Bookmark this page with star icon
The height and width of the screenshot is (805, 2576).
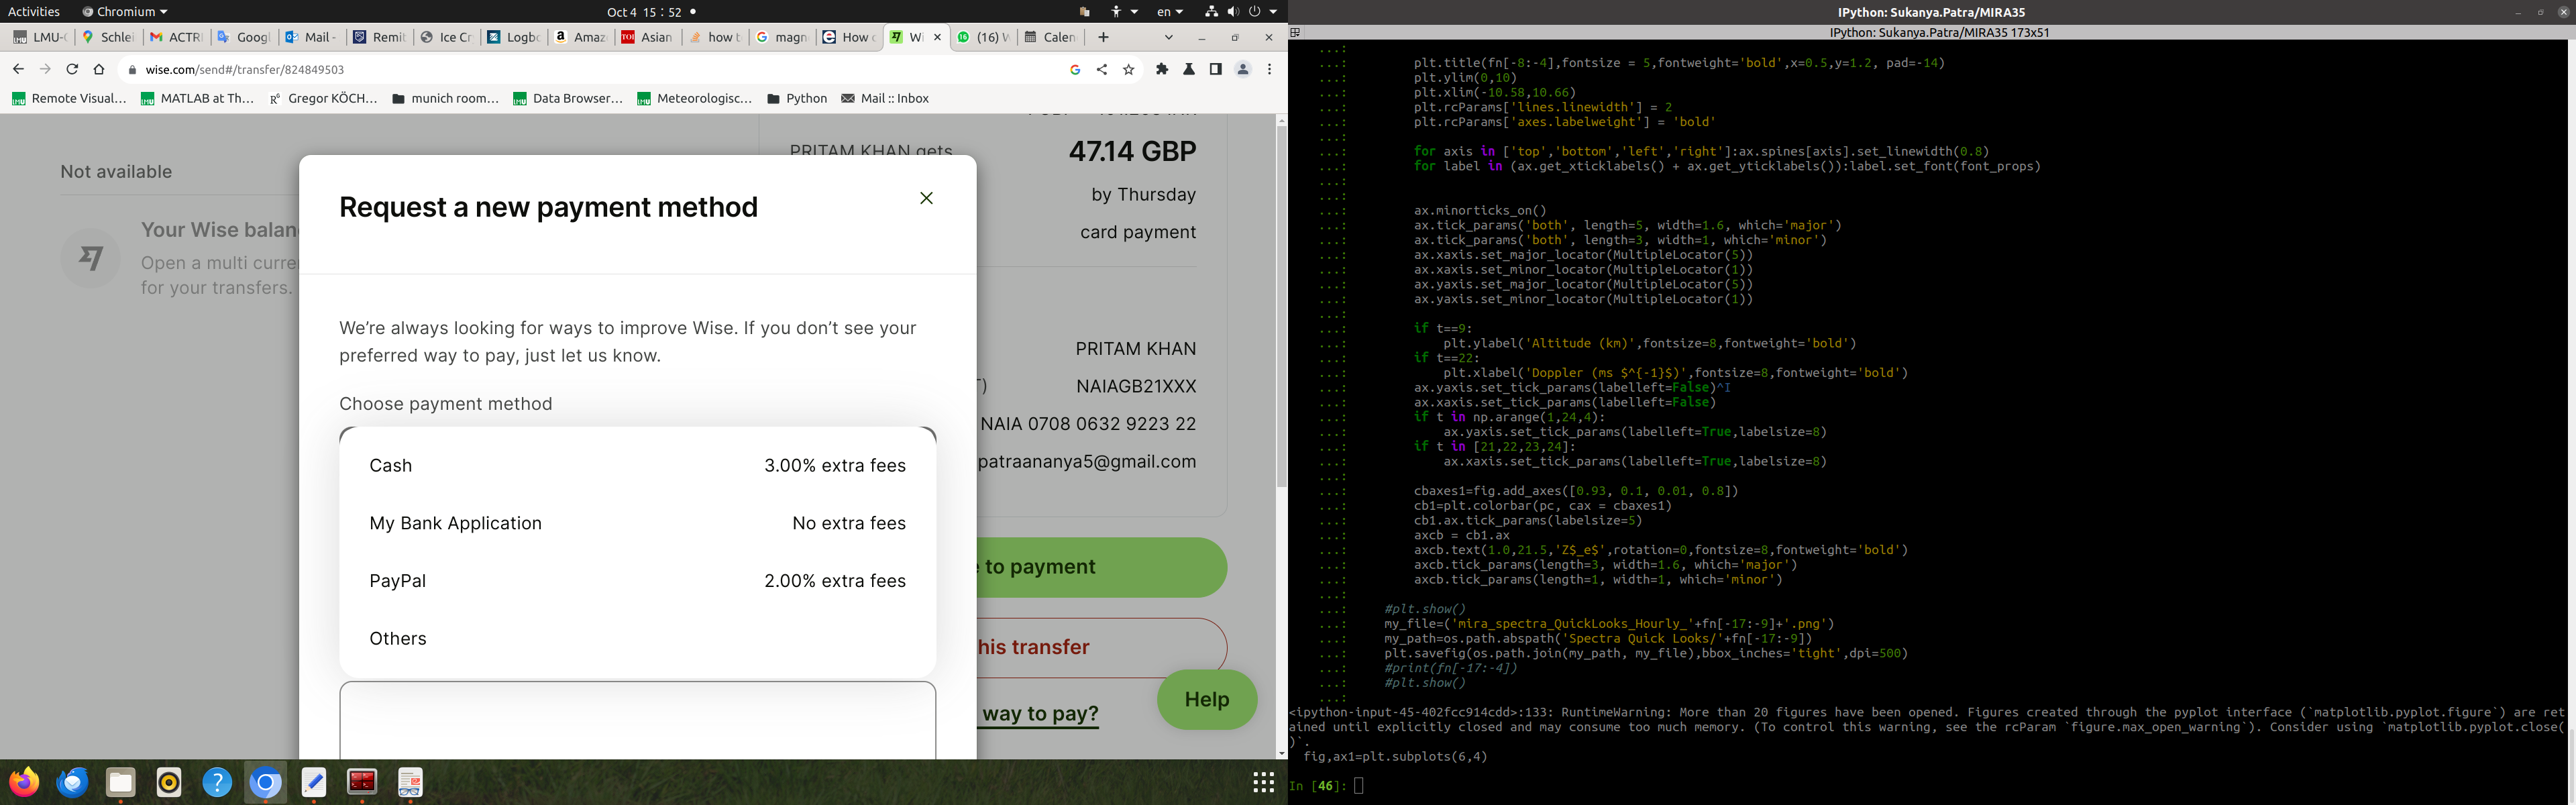click(x=1129, y=69)
